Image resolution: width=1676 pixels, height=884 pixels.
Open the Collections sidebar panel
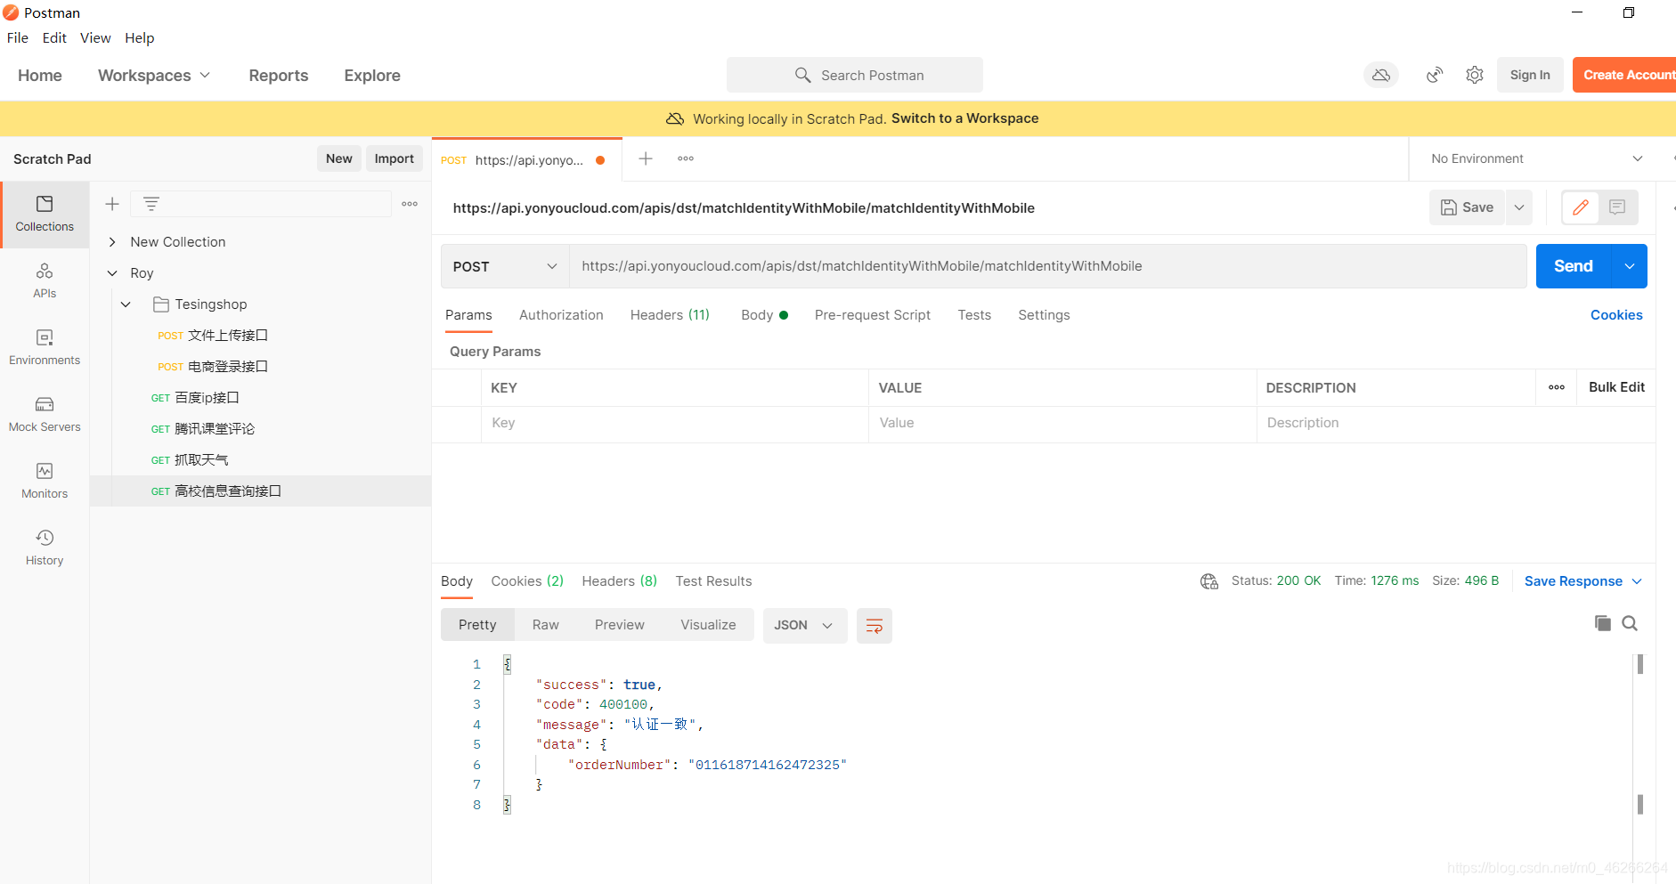click(45, 215)
